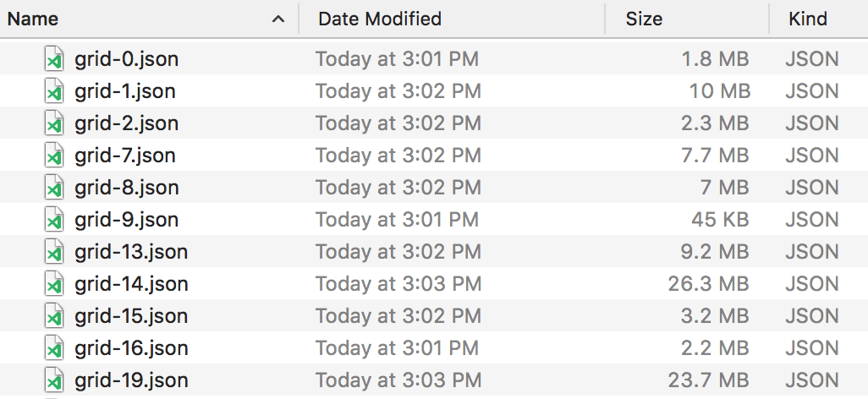Click the grid-0.json file icon

click(54, 60)
